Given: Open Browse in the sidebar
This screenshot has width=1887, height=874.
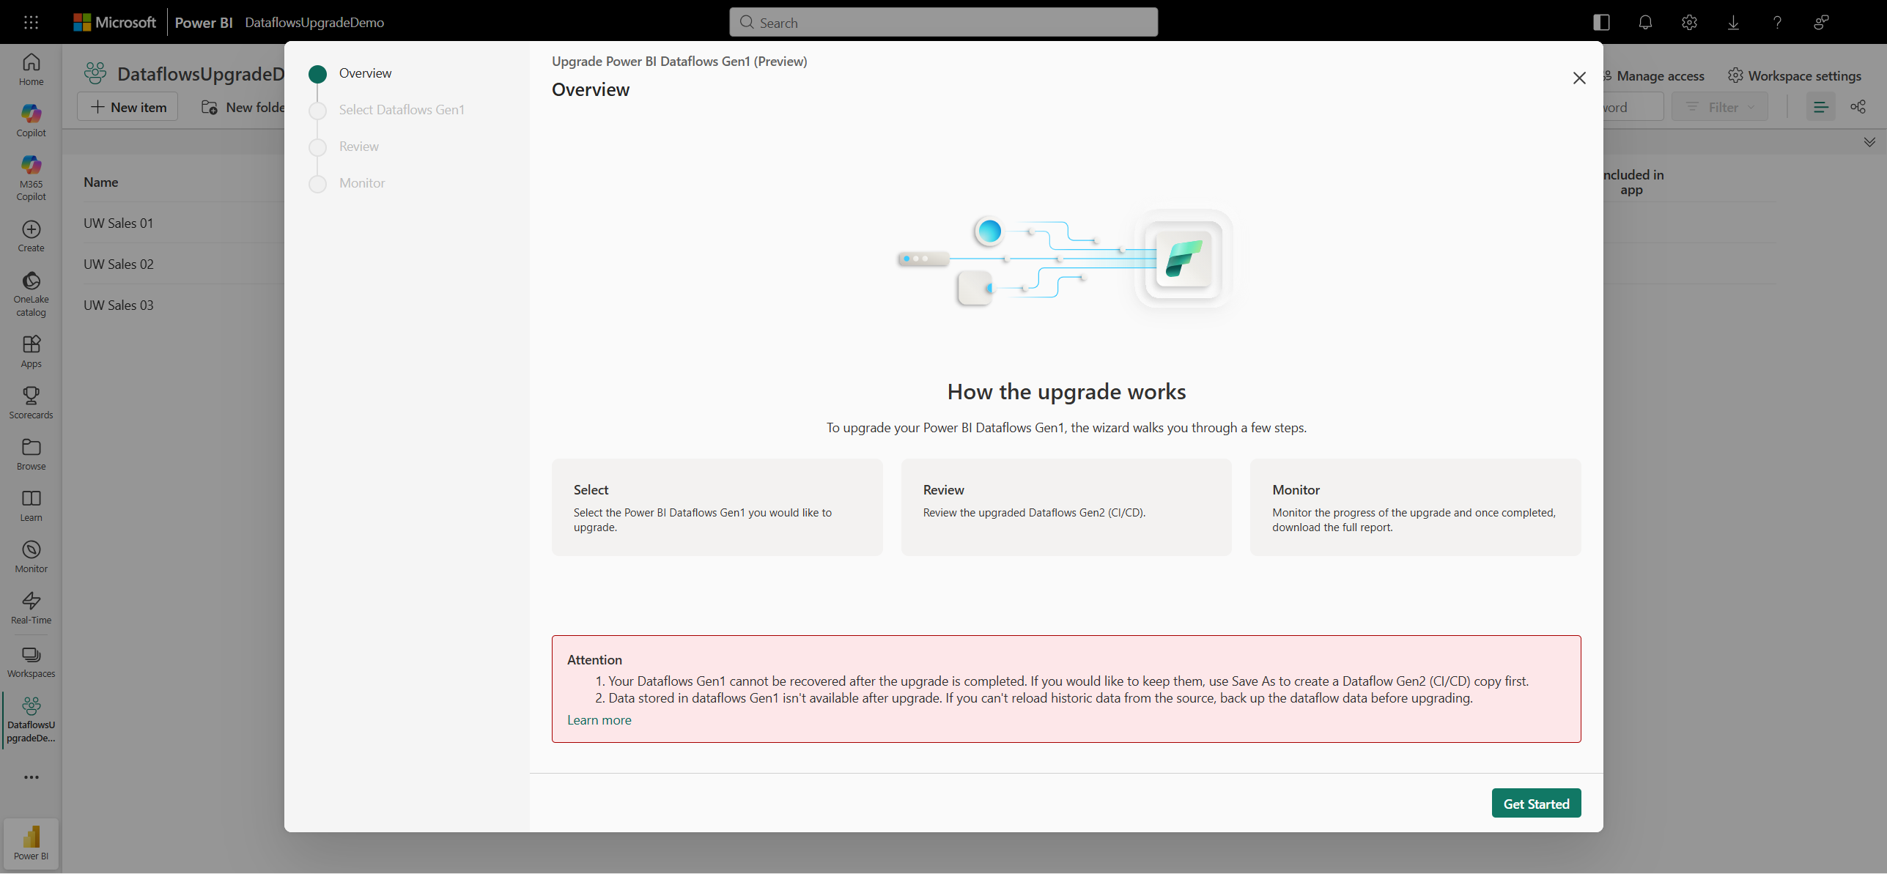Looking at the screenshot, I should (x=31, y=454).
